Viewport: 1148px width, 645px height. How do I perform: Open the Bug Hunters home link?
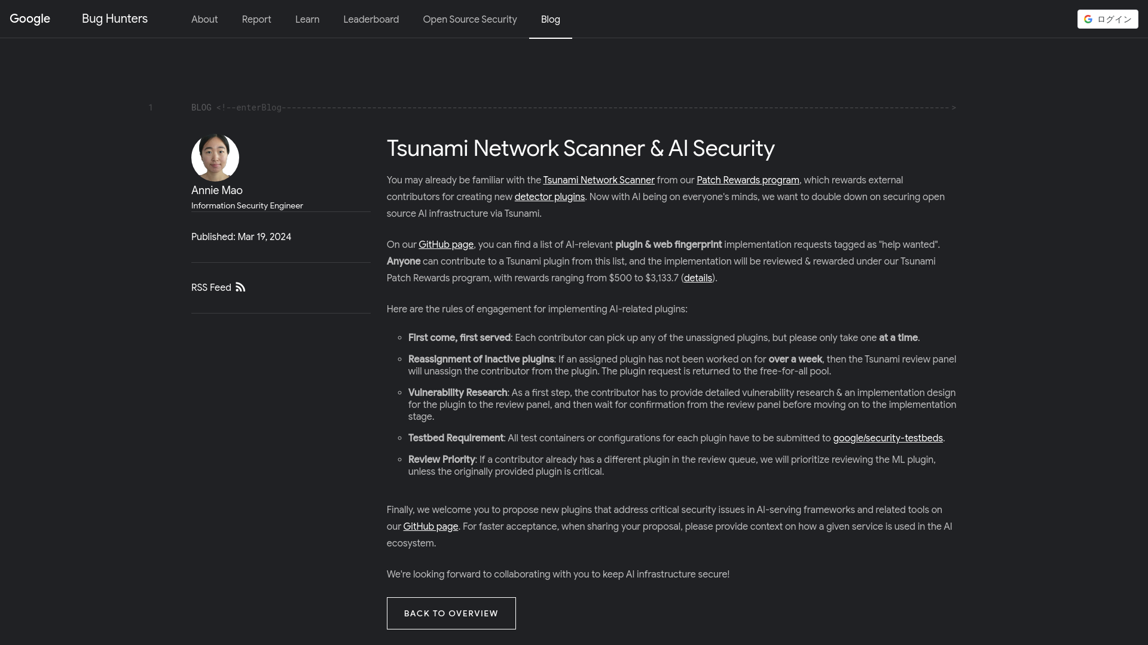[x=115, y=19]
